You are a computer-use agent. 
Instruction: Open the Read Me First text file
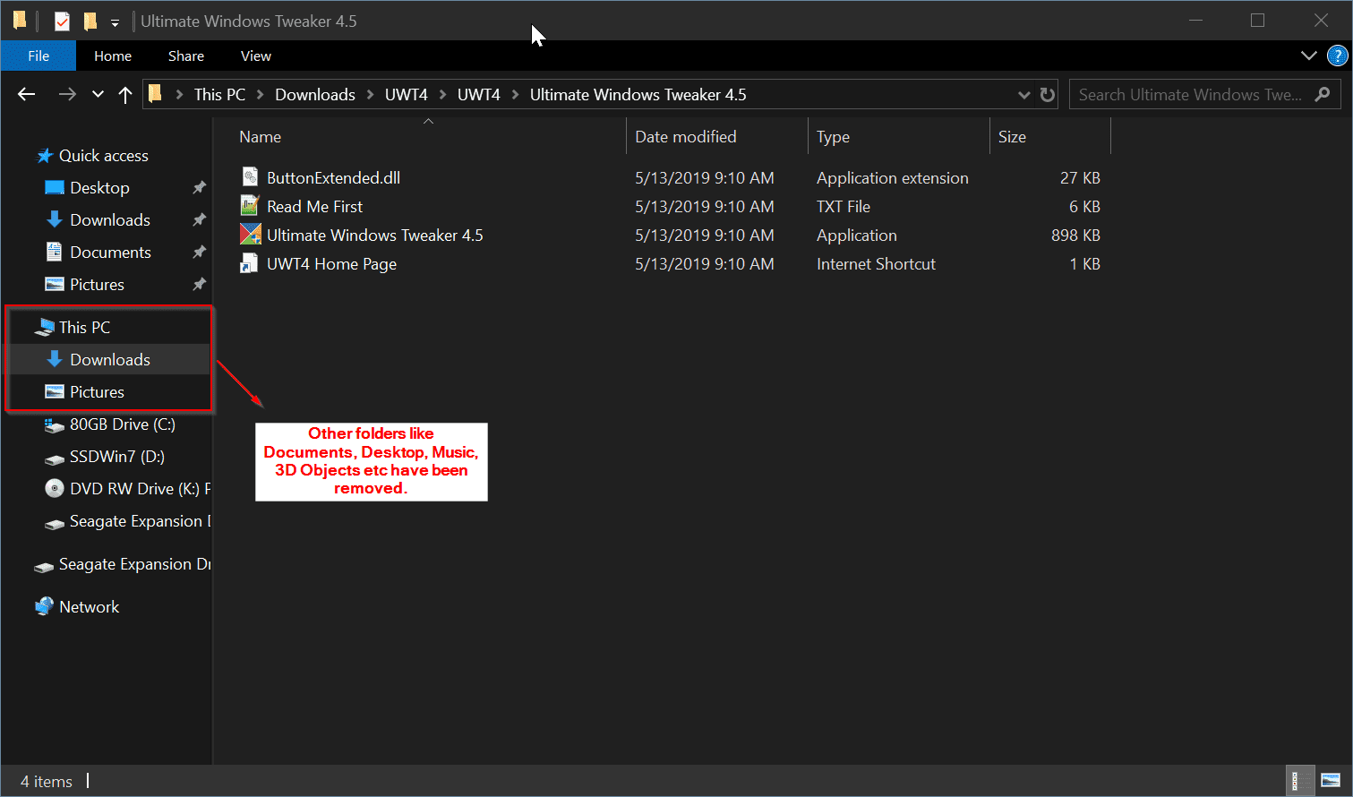[314, 207]
